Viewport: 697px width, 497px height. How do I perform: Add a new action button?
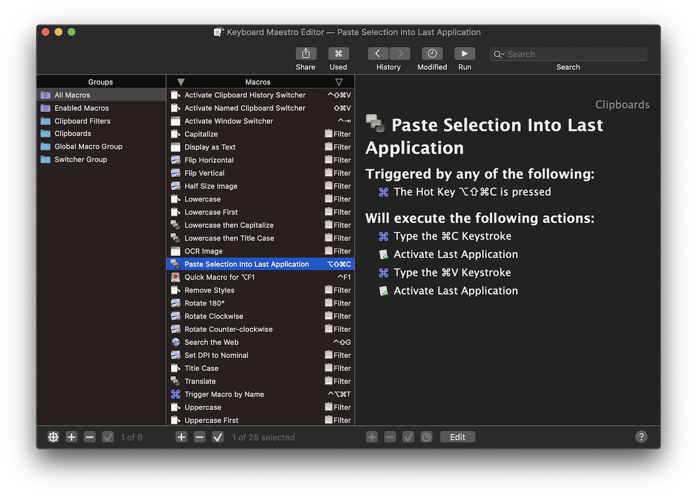(372, 437)
